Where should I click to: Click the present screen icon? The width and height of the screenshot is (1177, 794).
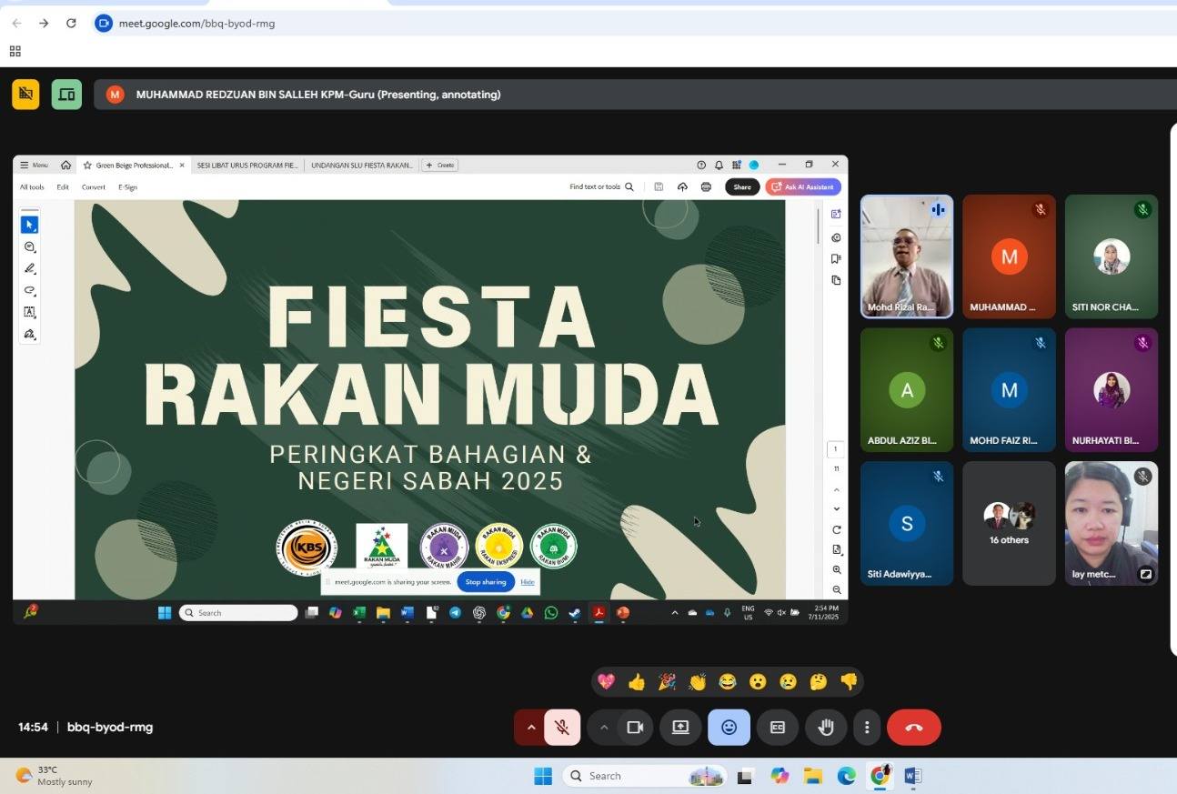[x=680, y=728]
